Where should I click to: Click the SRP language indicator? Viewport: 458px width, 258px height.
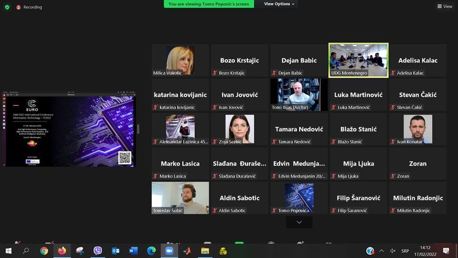405,251
